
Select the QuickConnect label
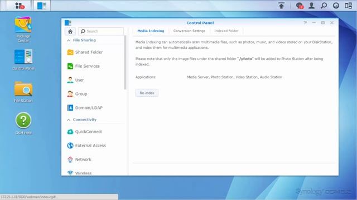(89, 132)
